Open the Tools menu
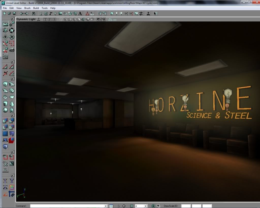This screenshot has width=260, height=208. [x=44, y=8]
